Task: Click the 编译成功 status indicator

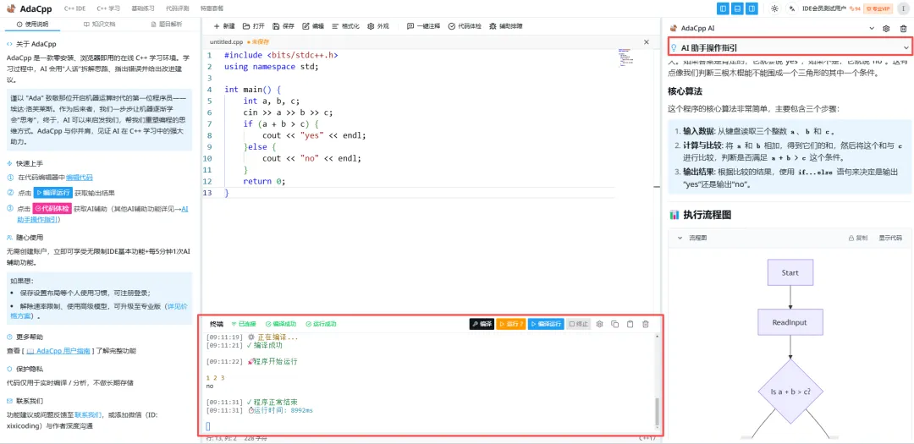Action: [x=281, y=324]
